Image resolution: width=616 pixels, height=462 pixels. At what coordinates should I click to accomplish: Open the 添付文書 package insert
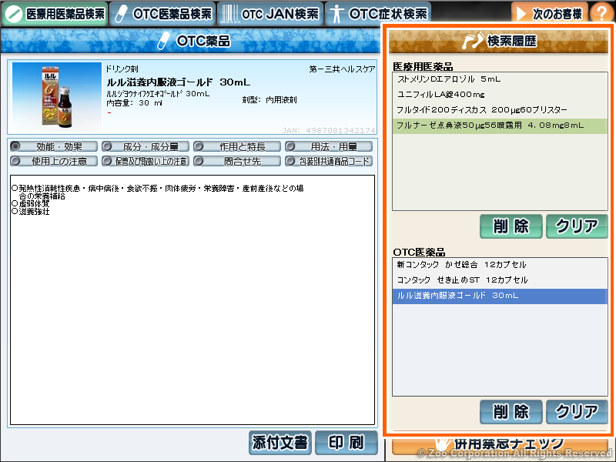click(x=280, y=443)
